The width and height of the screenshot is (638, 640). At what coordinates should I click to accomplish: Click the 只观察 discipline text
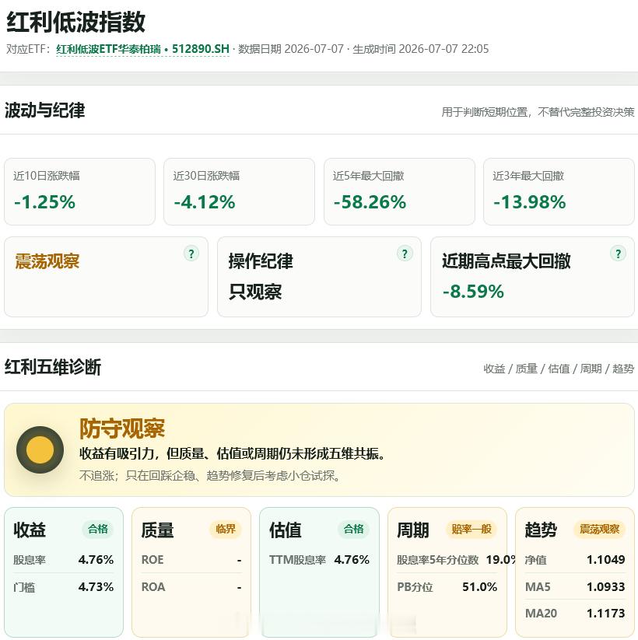click(255, 292)
